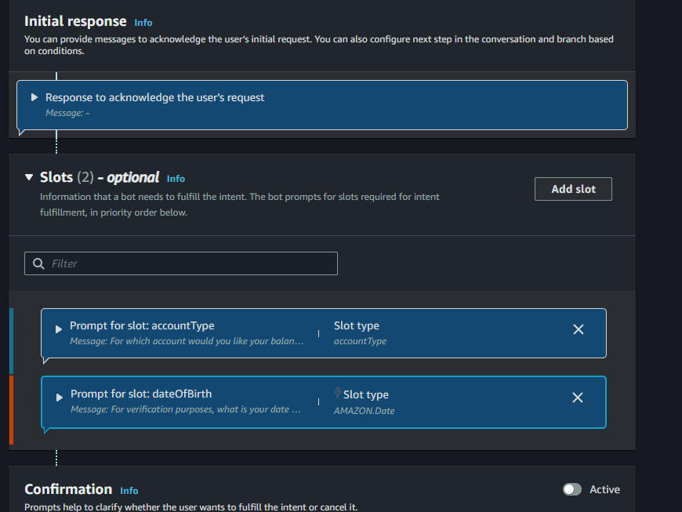The width and height of the screenshot is (682, 512).
Task: Expand the Response to acknowledge request arrow
Action: [x=34, y=97]
